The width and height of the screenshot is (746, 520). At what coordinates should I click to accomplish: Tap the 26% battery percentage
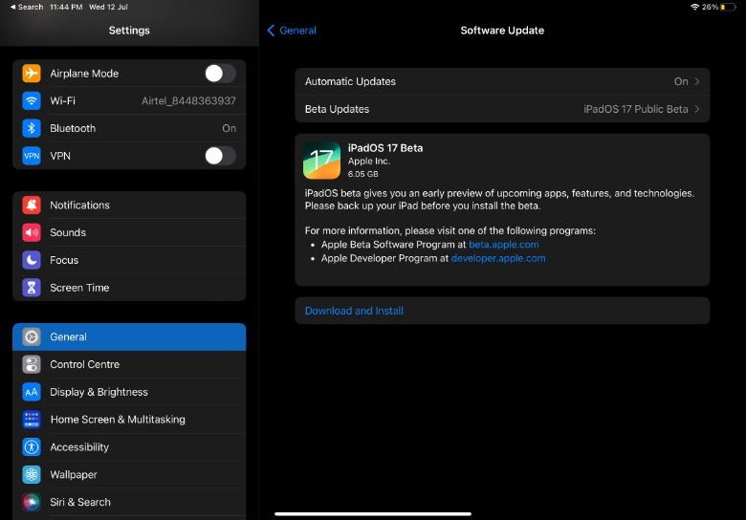710,7
